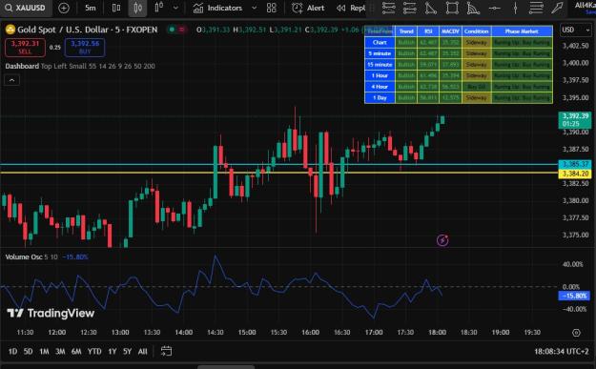Image resolution: width=596 pixels, height=369 pixels.
Task: Set date range to 3M
Action: click(60, 352)
